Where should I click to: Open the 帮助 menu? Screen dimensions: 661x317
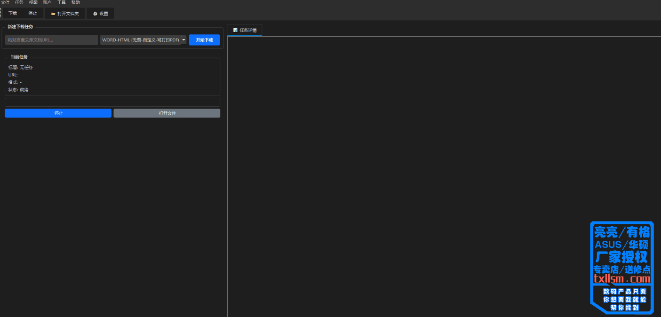point(76,2)
